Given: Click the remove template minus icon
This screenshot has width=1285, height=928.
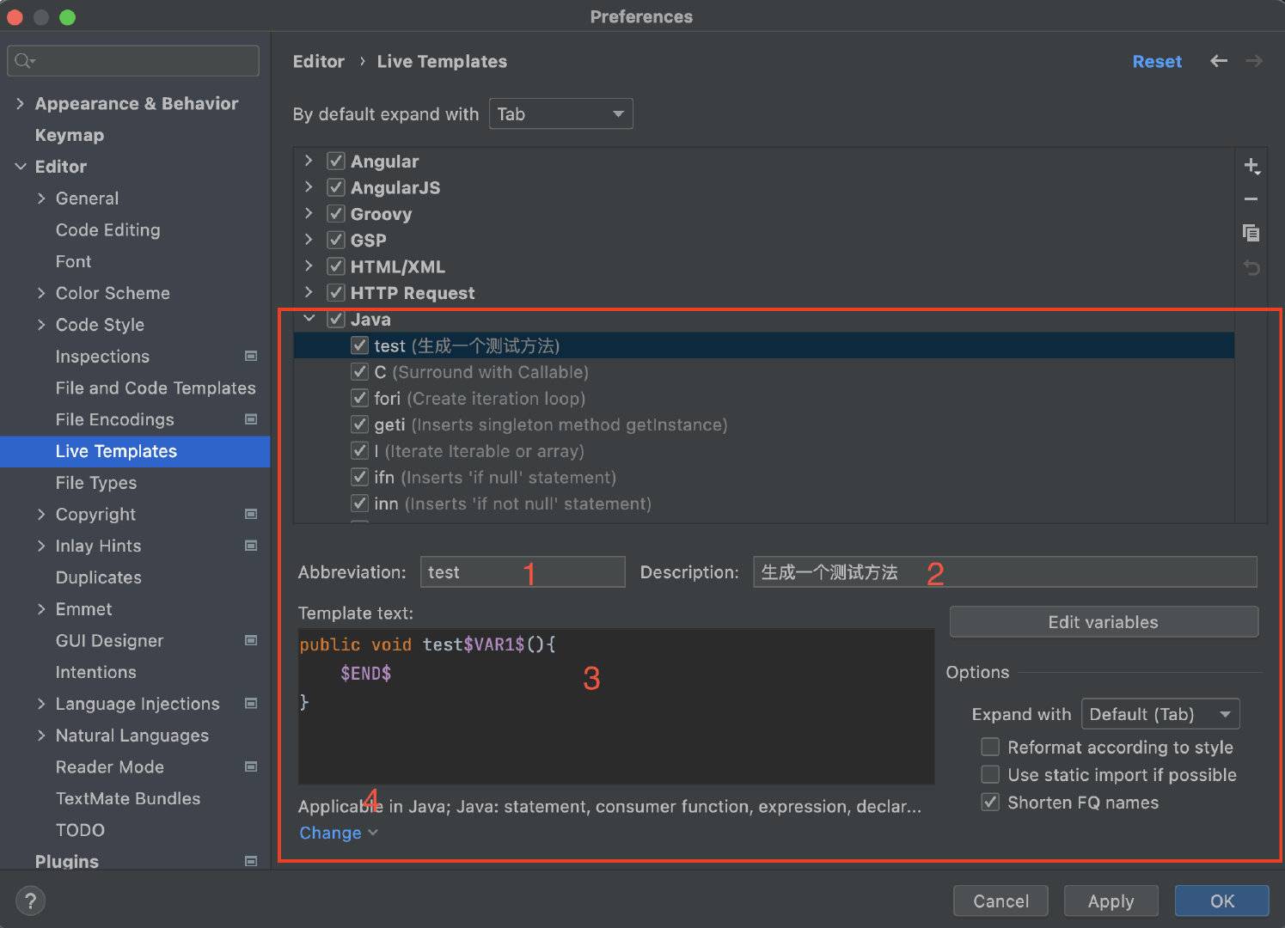Looking at the screenshot, I should pos(1251,199).
